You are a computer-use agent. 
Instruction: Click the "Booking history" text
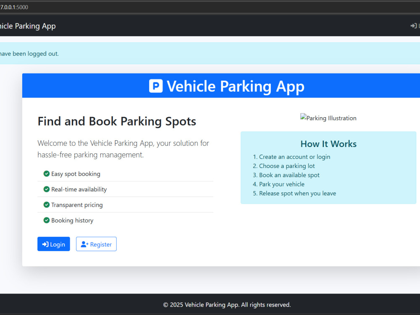point(72,220)
